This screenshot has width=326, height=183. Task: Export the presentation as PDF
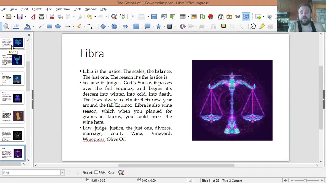tap(33, 17)
